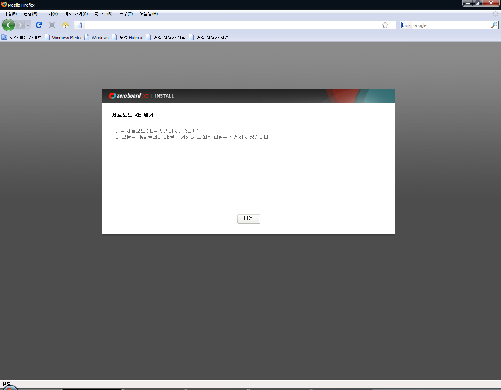
Task: Open the 자주 찾은 사이트 bookmark folder
Action: (x=22, y=38)
